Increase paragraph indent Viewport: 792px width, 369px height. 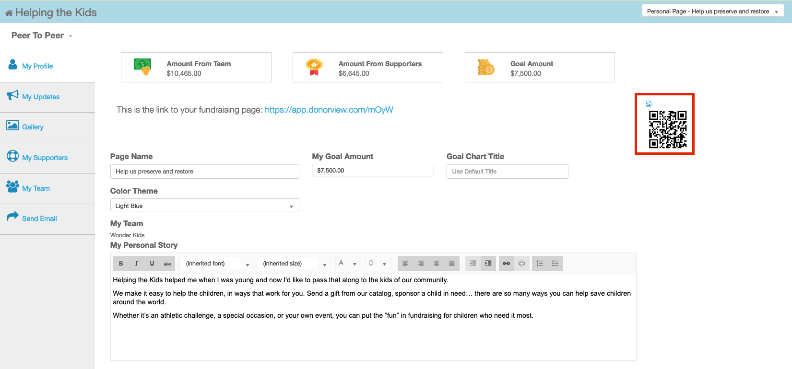click(x=488, y=264)
